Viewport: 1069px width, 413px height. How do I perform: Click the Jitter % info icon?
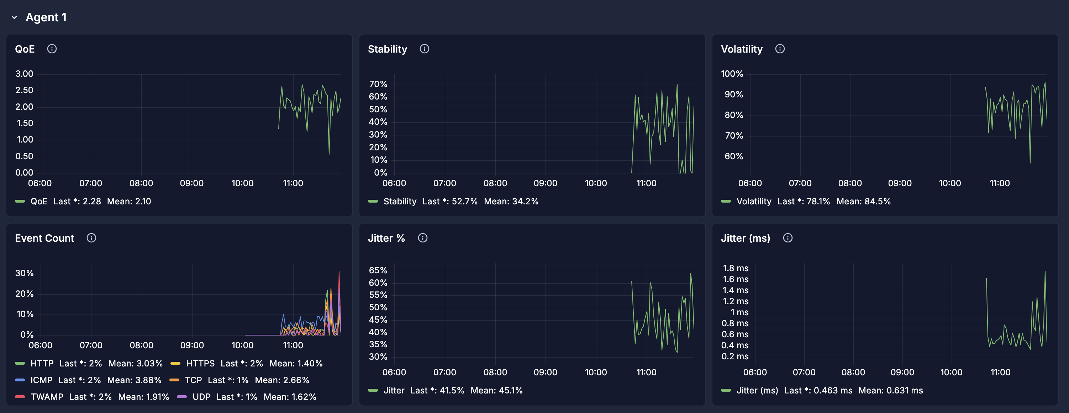coord(422,238)
